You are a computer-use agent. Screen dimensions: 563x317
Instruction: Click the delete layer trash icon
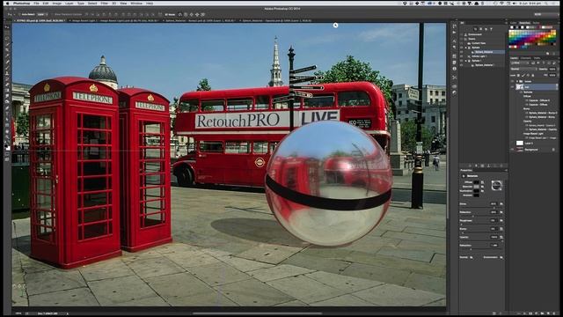click(553, 313)
